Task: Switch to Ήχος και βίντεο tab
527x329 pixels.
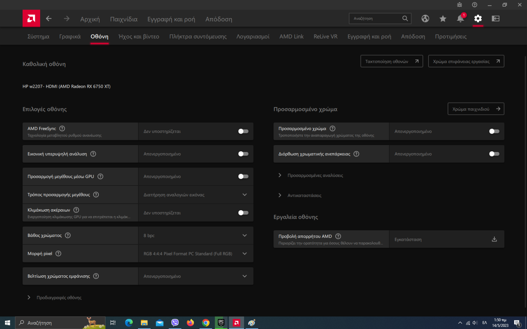Action: pos(139,37)
